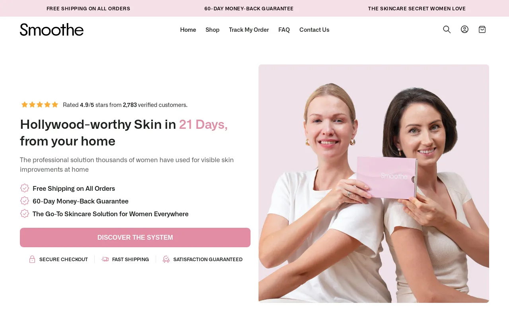The image size is (509, 318).
Task: Open the shopping cart bag icon
Action: coord(482,29)
